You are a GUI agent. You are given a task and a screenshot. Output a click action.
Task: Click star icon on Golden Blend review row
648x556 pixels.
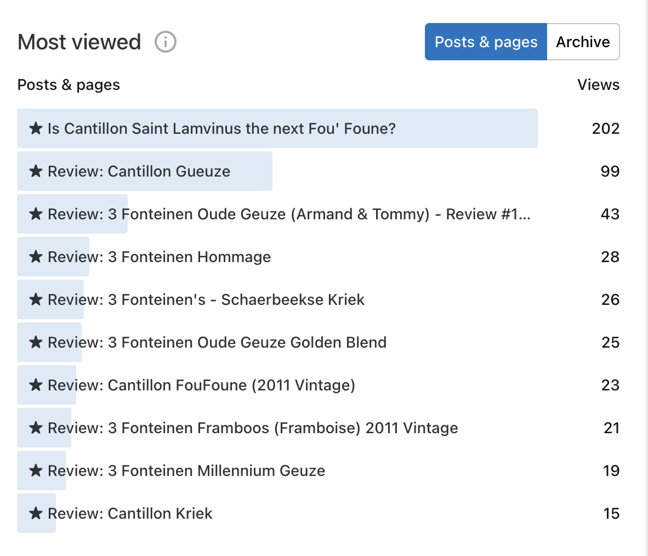[x=36, y=342]
